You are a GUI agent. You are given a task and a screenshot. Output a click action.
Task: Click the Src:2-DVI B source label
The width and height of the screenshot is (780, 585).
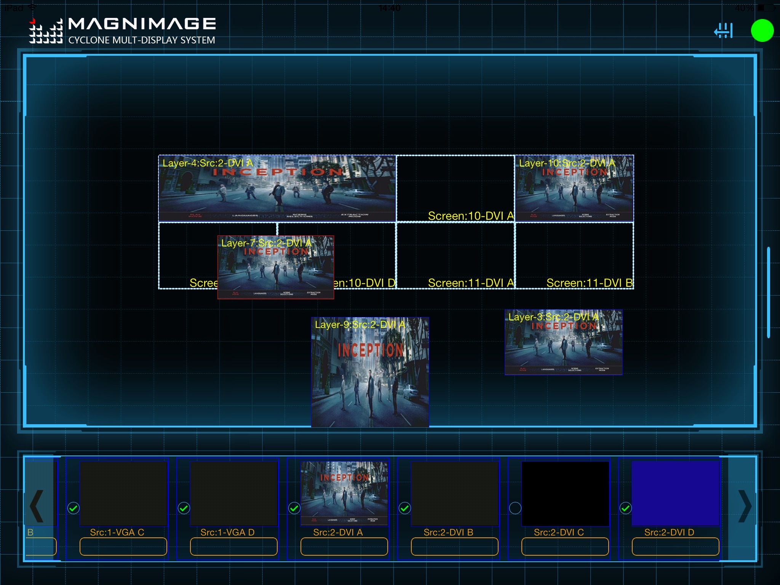tap(448, 532)
